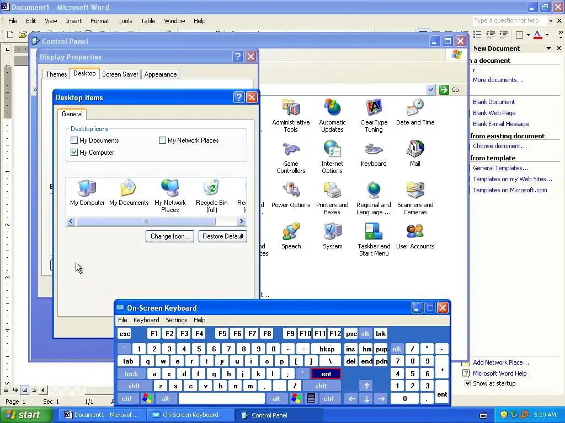Toggle My Documents desktop icon checkbox
The height and width of the screenshot is (423, 565).
pos(74,140)
